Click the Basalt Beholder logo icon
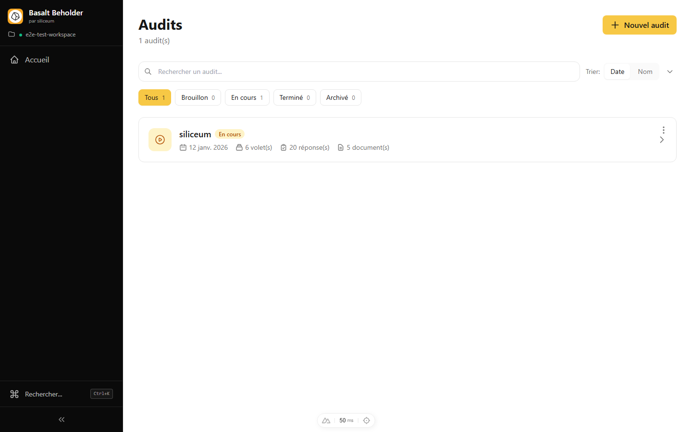692x432 pixels. pos(15,16)
